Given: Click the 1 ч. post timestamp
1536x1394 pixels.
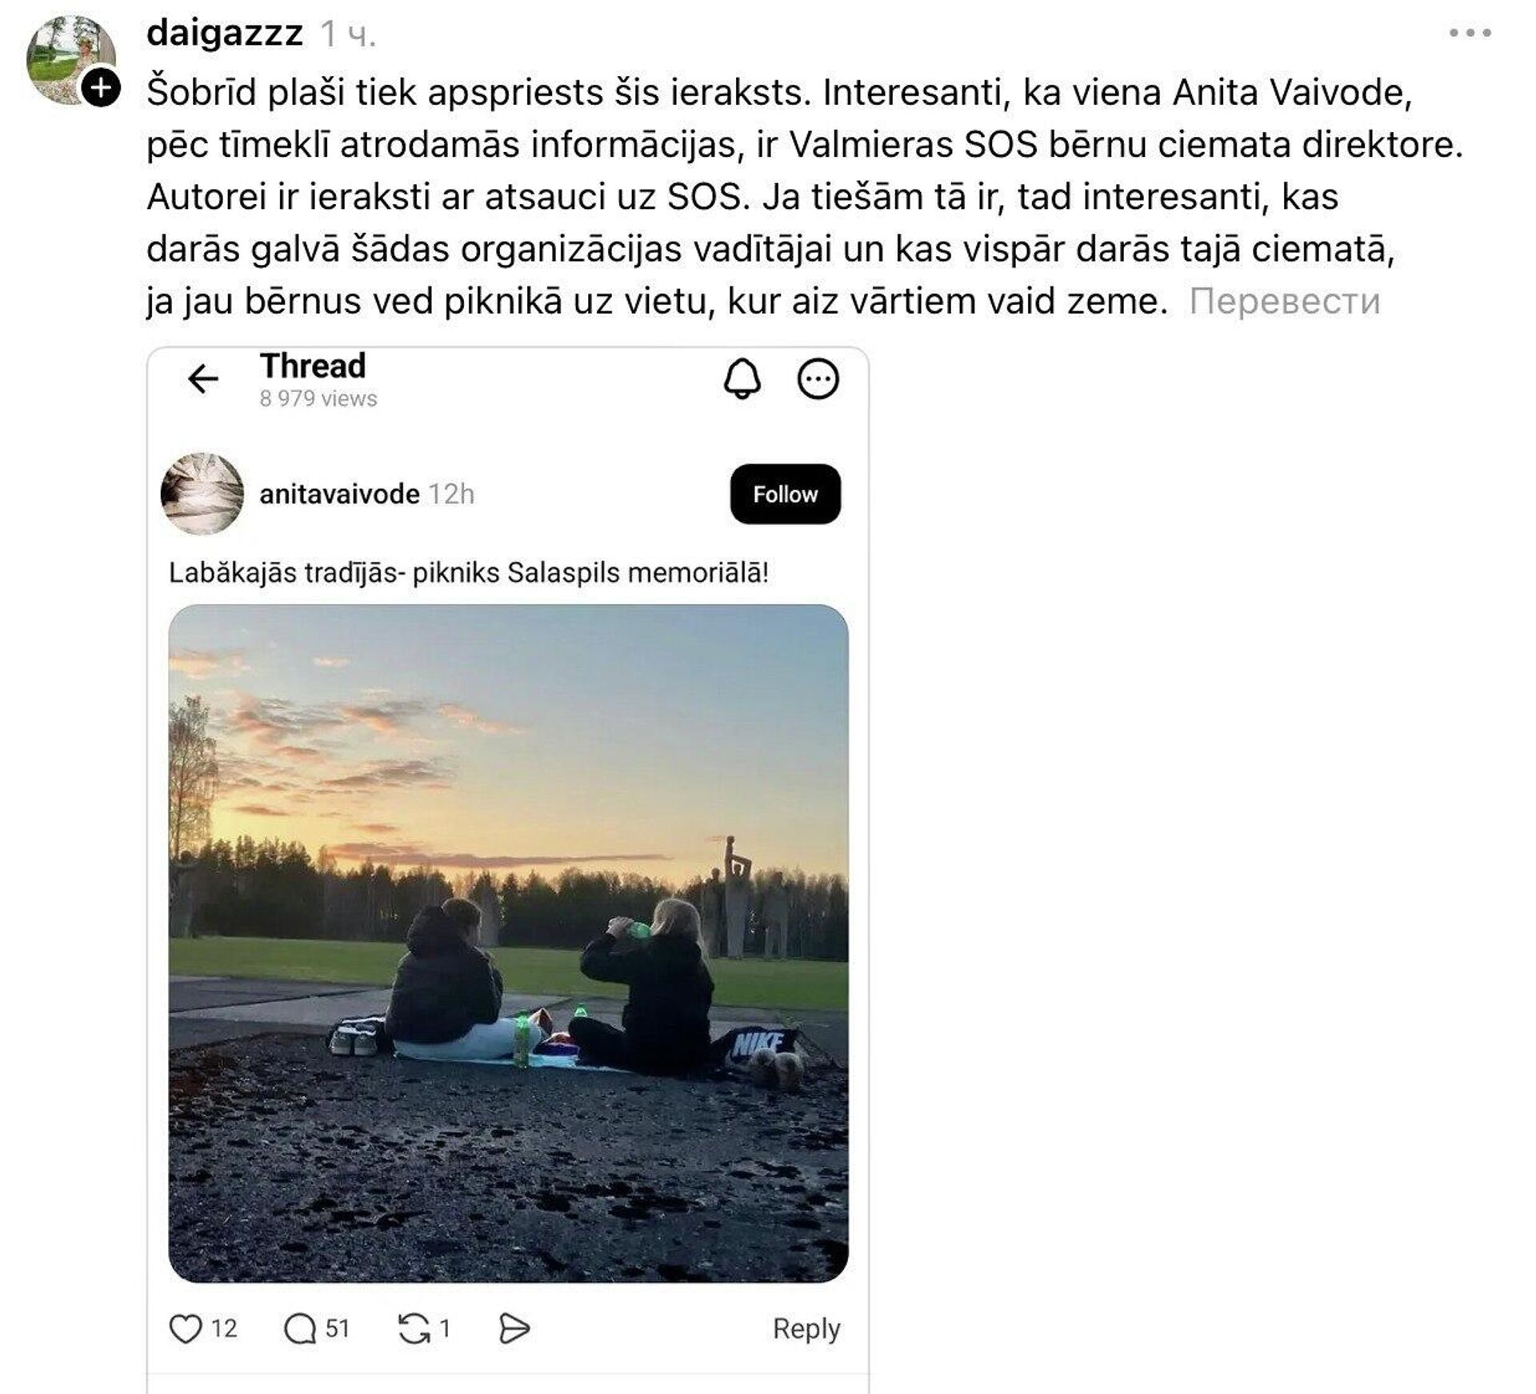Looking at the screenshot, I should tap(348, 34).
